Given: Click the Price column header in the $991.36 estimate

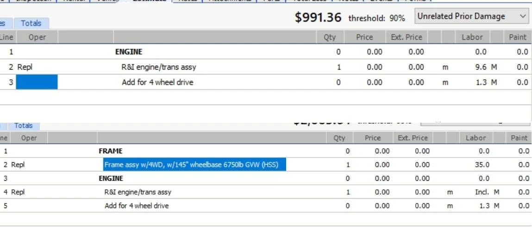Looking at the screenshot, I should pyautogui.click(x=364, y=38).
